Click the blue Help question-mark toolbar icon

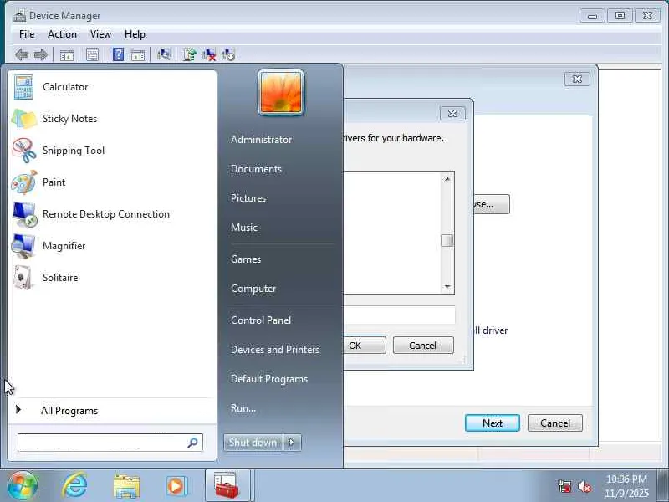(118, 54)
